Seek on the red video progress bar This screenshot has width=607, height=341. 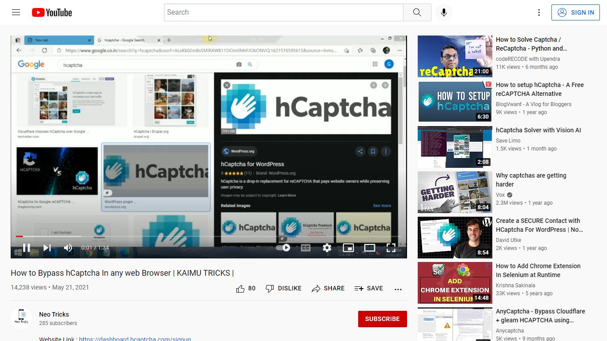point(209,236)
